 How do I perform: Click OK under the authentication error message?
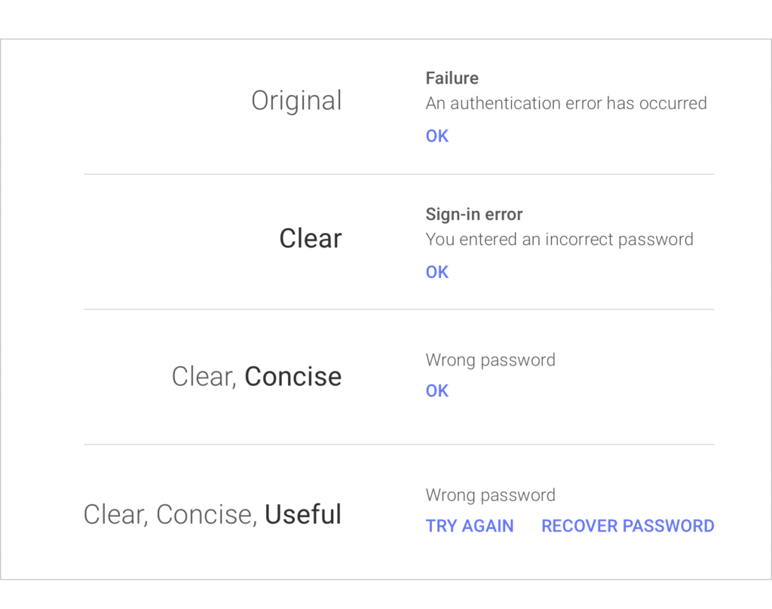tap(437, 136)
